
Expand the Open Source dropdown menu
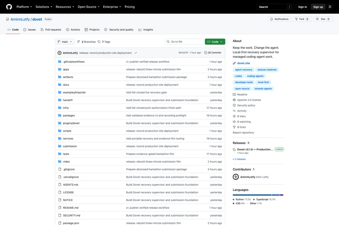pyautogui.click(x=89, y=7)
